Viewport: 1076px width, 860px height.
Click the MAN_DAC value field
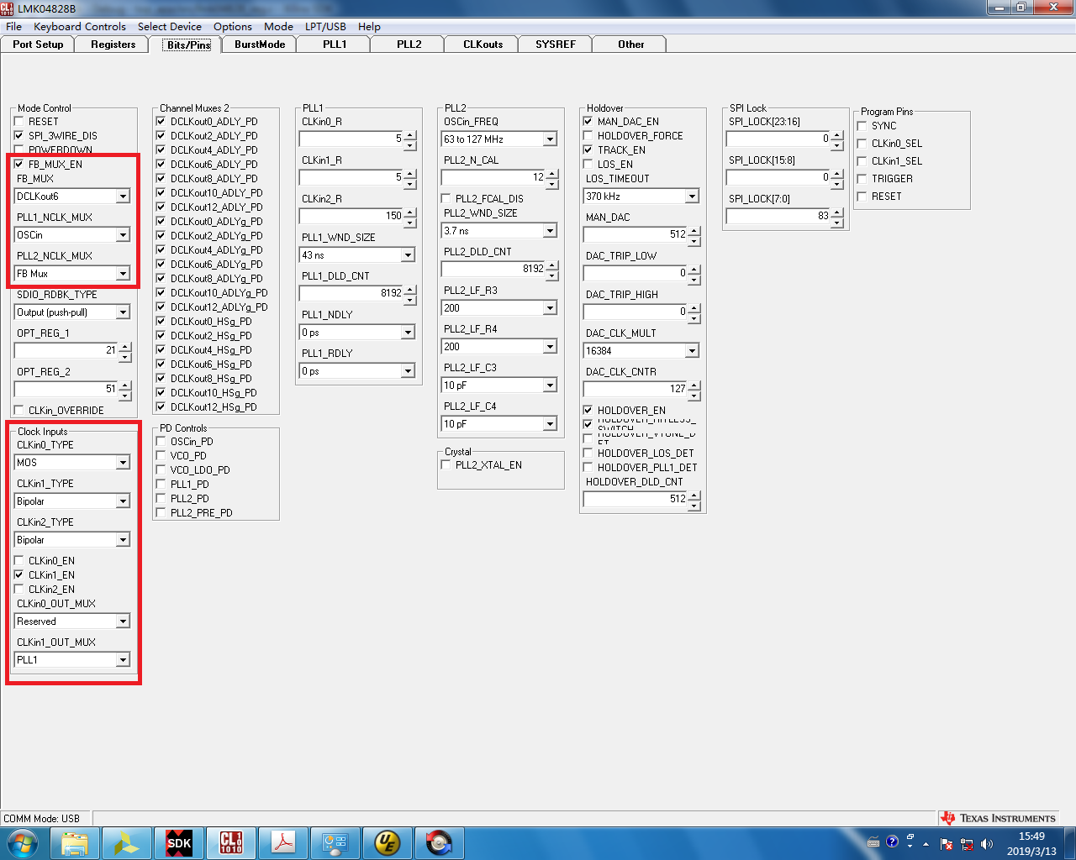(636, 235)
